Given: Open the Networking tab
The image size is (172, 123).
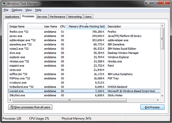Looking at the screenshot, I should (75, 17).
